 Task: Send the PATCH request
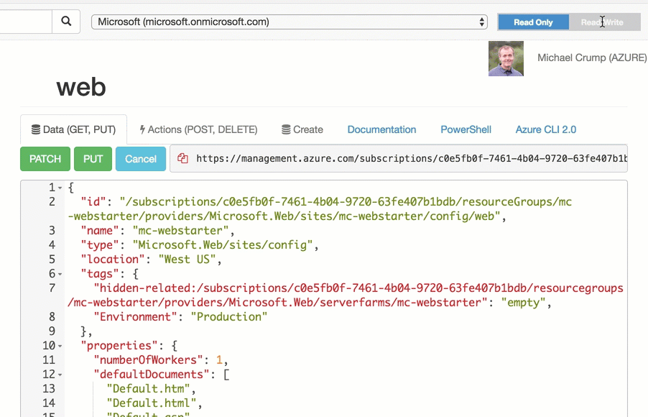coord(45,159)
